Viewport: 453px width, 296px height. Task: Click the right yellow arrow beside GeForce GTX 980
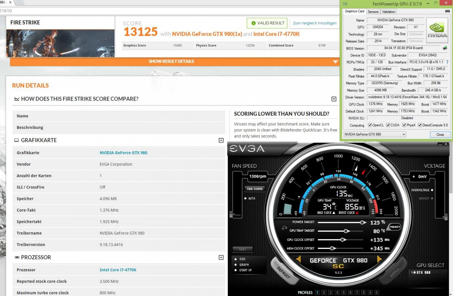379,259
